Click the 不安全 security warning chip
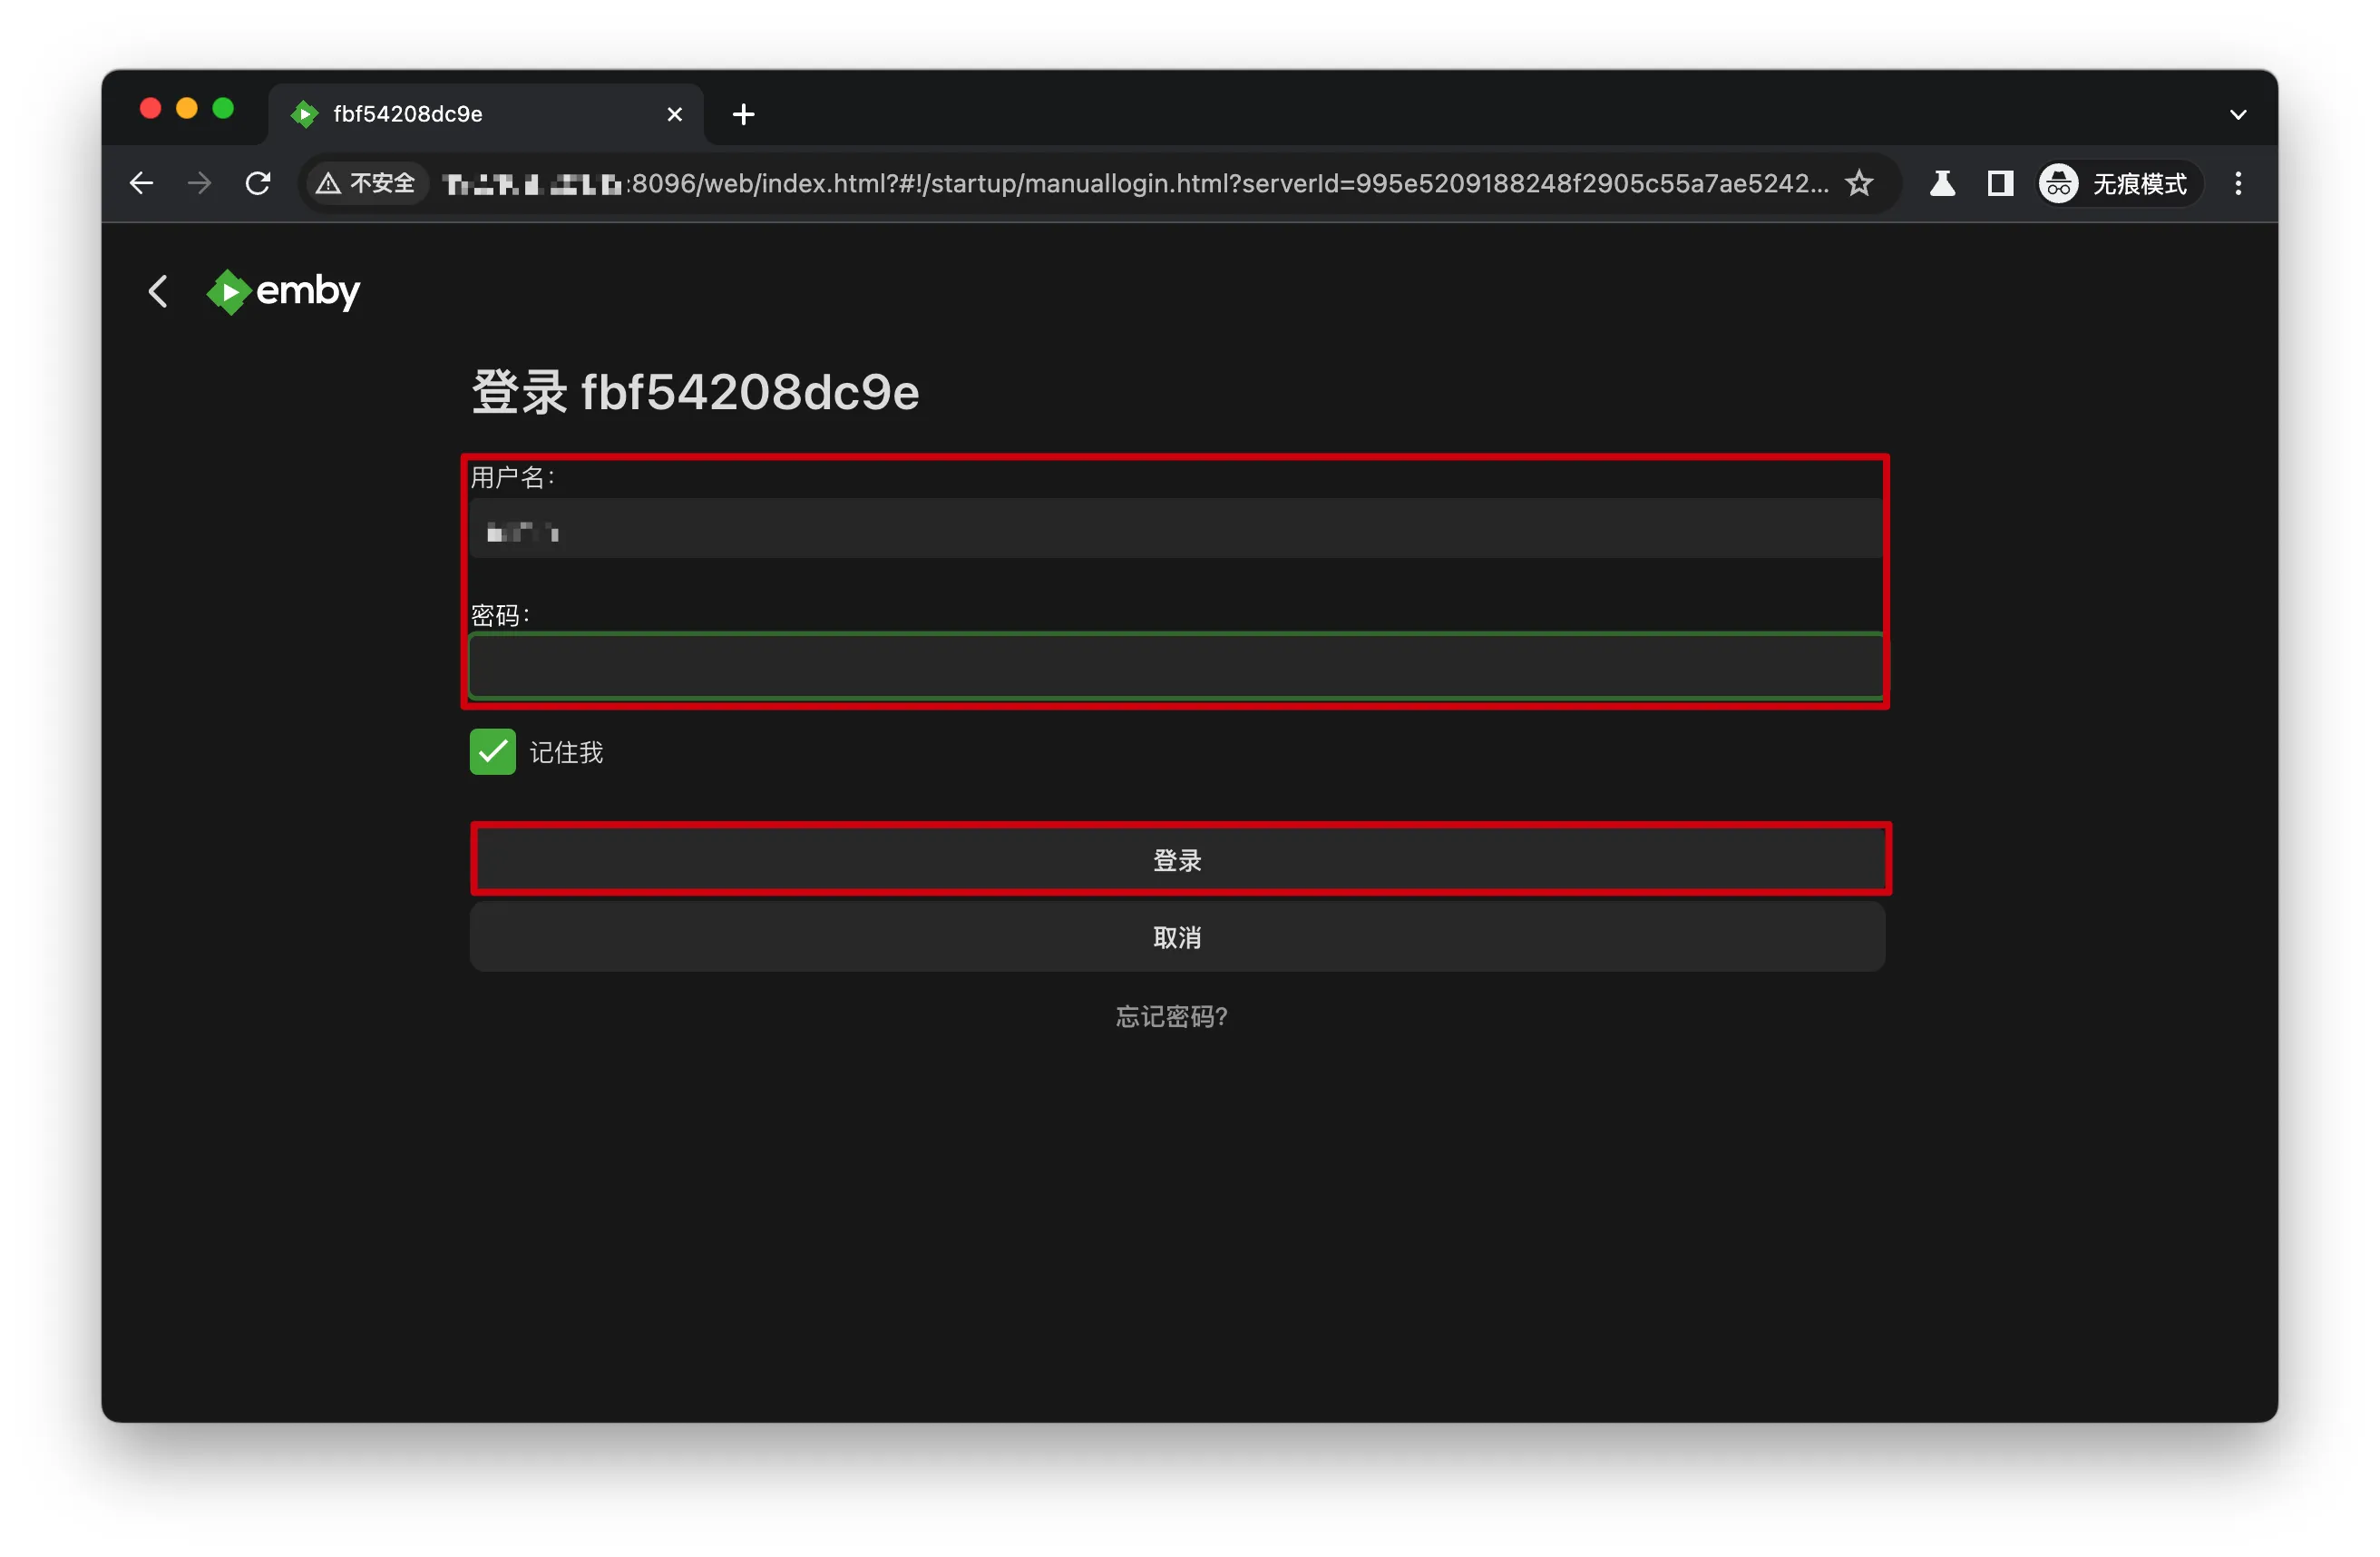This screenshot has height=1557, width=2380. tap(366, 183)
